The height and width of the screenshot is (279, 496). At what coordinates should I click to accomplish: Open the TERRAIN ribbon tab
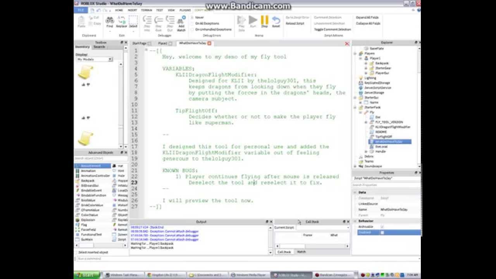pyautogui.click(x=146, y=10)
